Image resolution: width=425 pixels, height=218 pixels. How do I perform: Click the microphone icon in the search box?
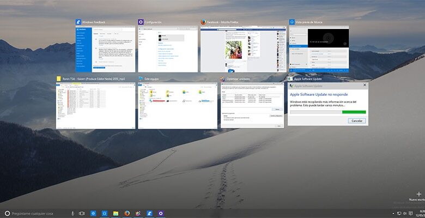pyautogui.click(x=72, y=214)
